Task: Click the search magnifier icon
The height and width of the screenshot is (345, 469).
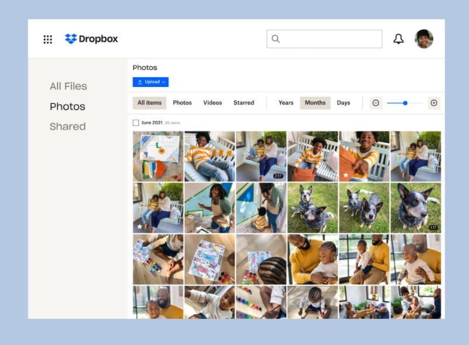Action: [x=275, y=39]
